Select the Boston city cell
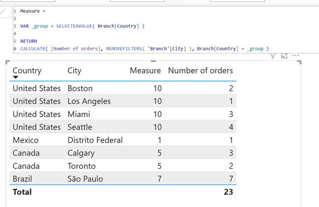319x207 pixels. pos(80,88)
